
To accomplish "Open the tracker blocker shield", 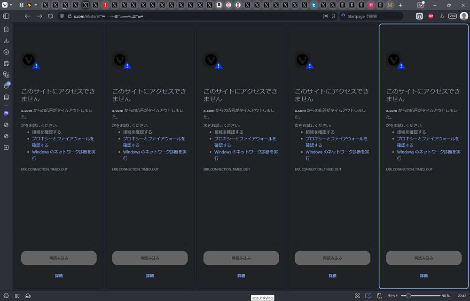I will pyautogui.click(x=62, y=16).
